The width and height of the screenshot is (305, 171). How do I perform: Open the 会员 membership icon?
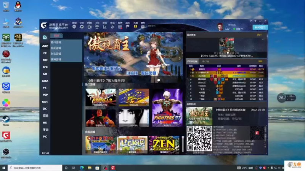tap(112, 27)
